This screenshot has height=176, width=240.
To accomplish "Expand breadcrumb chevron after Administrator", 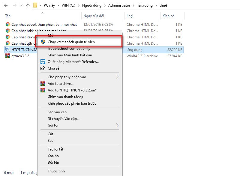I will [x=133, y=6].
